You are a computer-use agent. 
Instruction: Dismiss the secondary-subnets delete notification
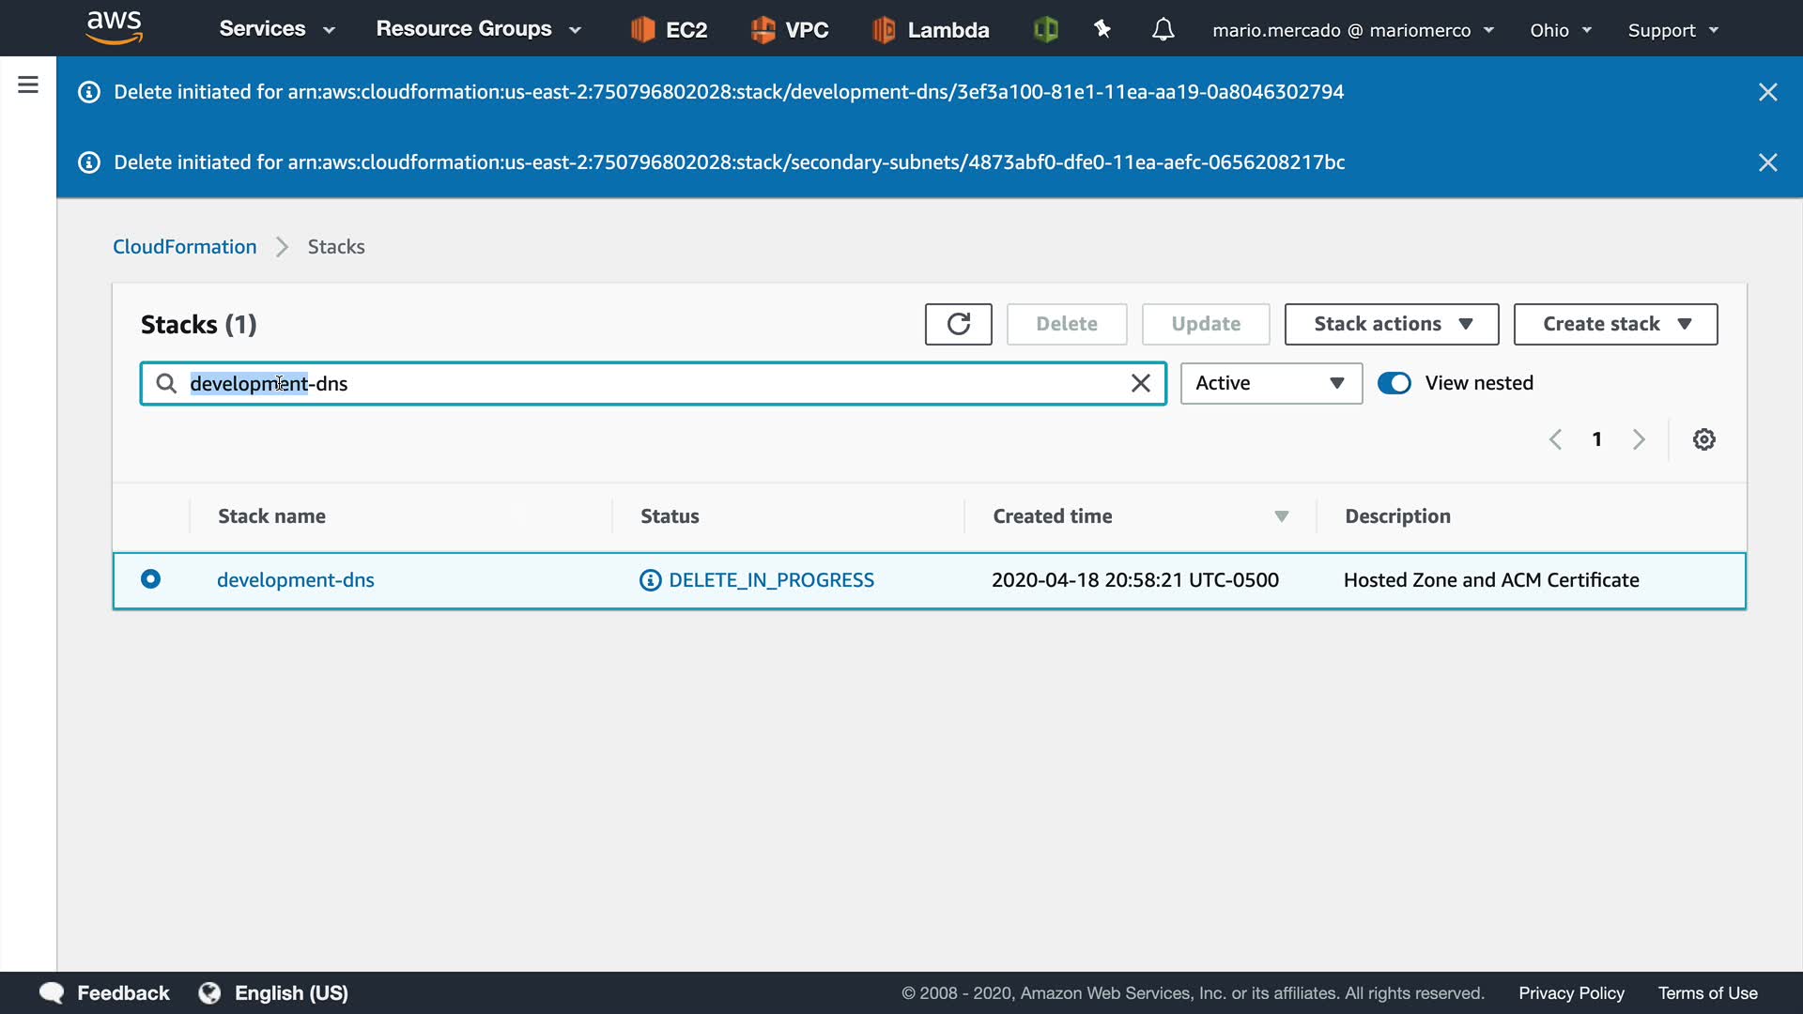tap(1767, 162)
